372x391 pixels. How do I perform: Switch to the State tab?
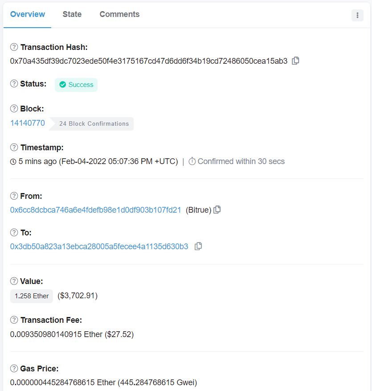pos(72,14)
